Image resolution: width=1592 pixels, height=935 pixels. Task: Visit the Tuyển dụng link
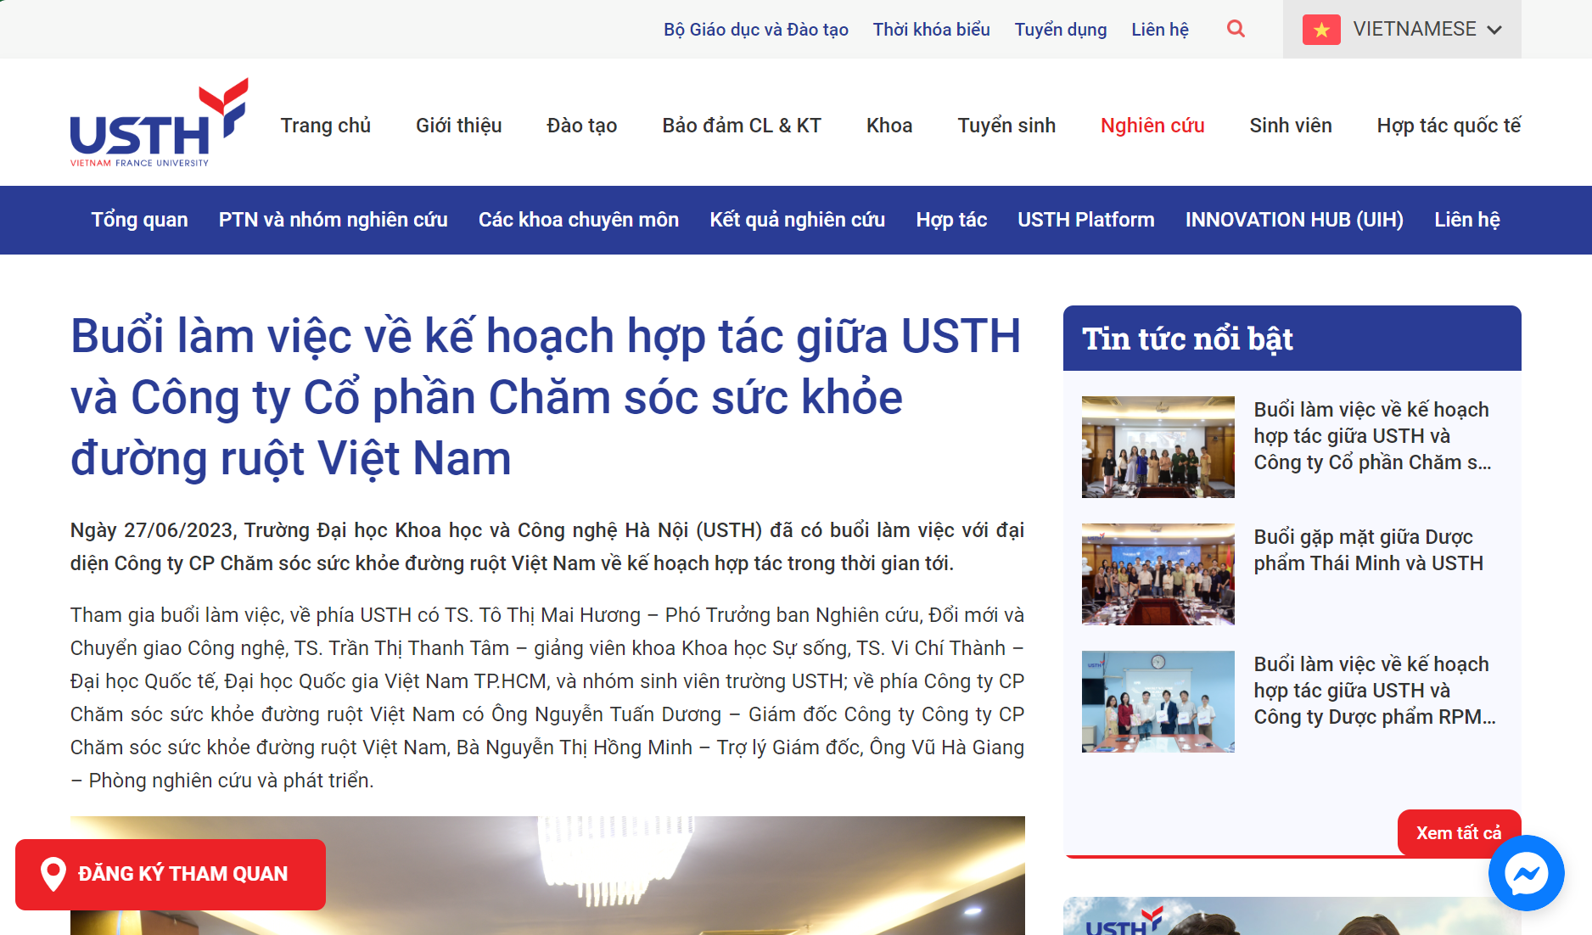[x=1061, y=30]
